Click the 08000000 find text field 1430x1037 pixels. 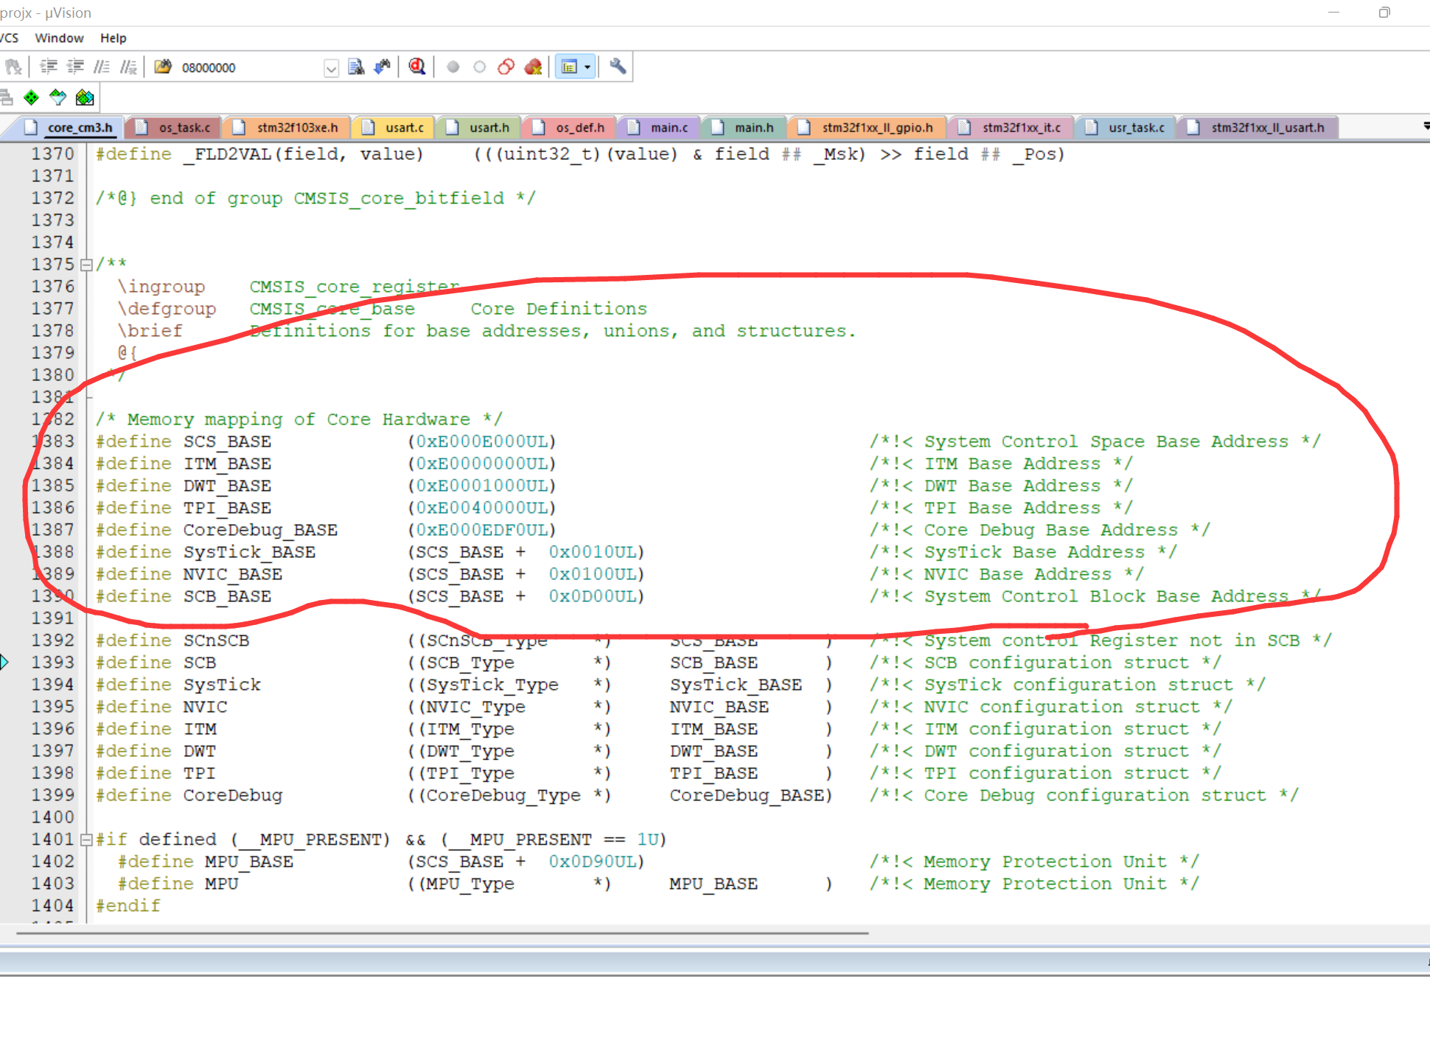(251, 68)
